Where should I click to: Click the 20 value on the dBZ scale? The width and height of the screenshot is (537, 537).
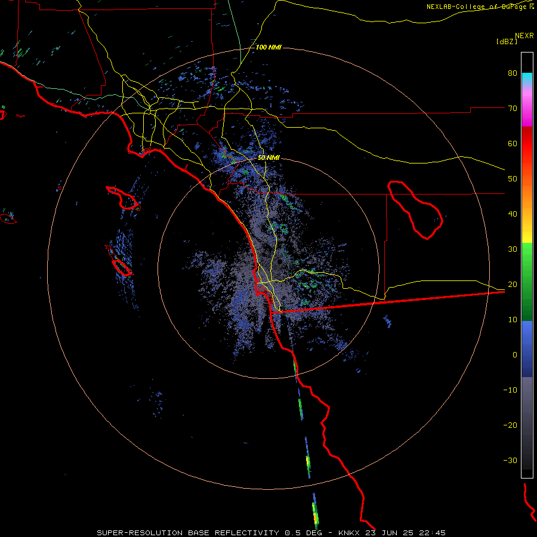[513, 285]
